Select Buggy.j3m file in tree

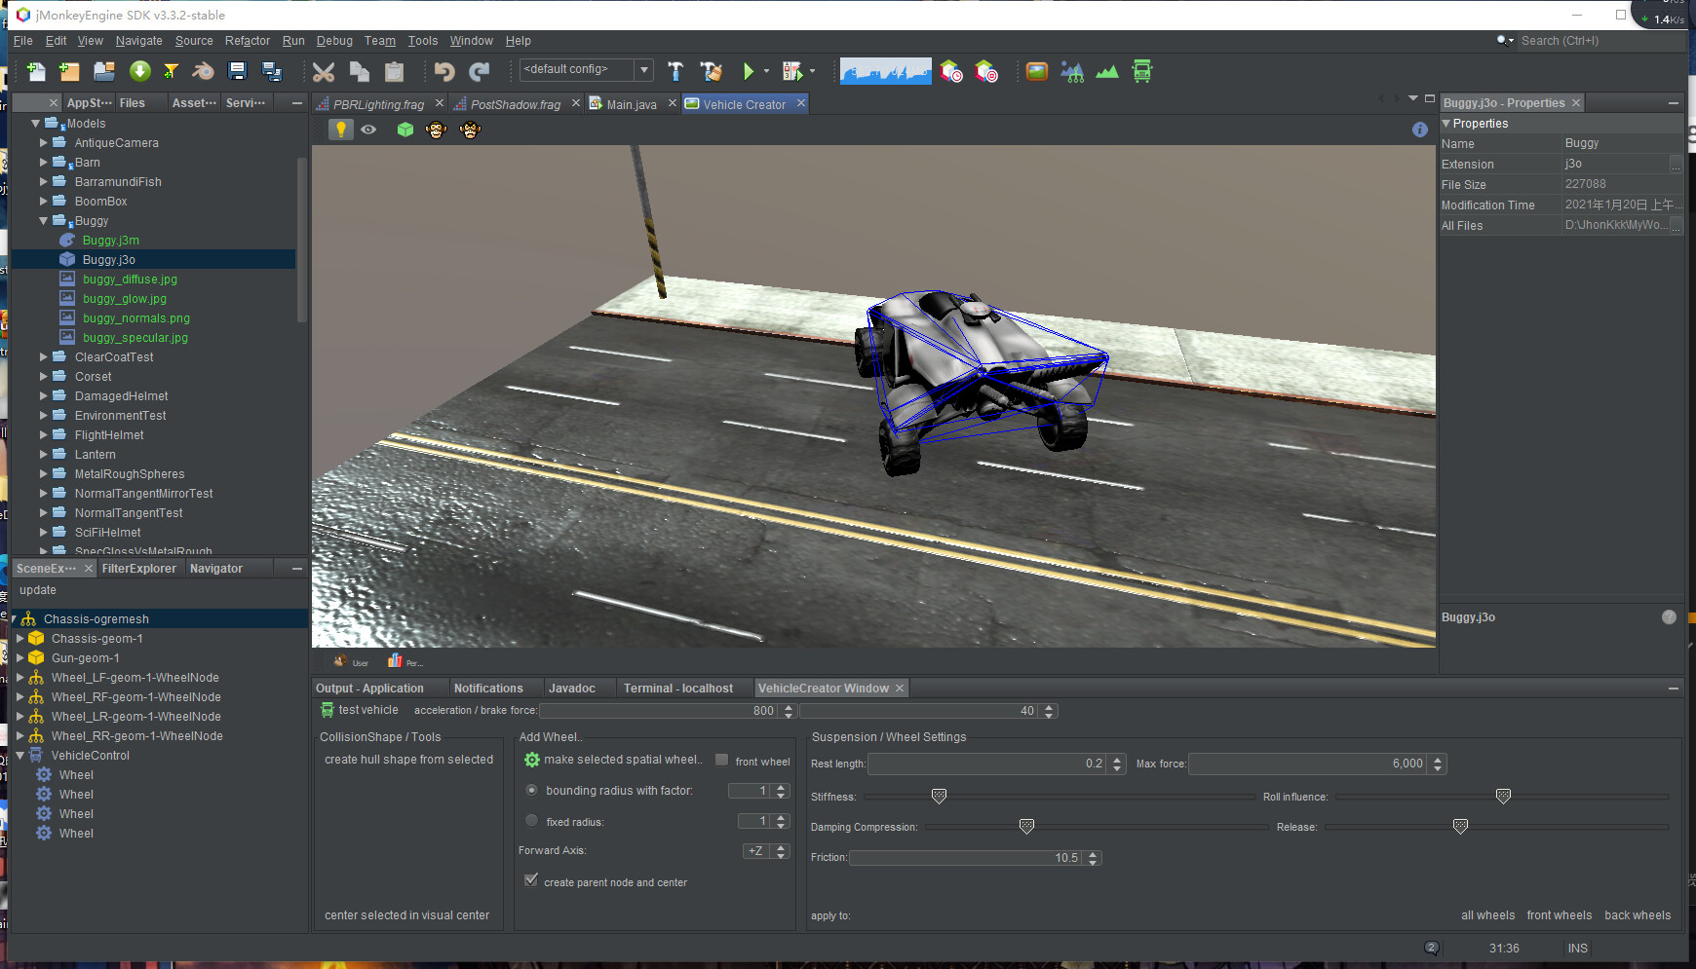coord(111,241)
